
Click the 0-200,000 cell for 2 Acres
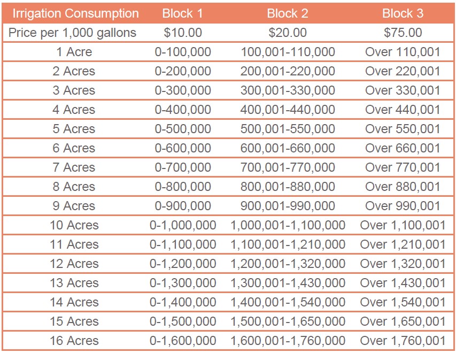click(183, 71)
